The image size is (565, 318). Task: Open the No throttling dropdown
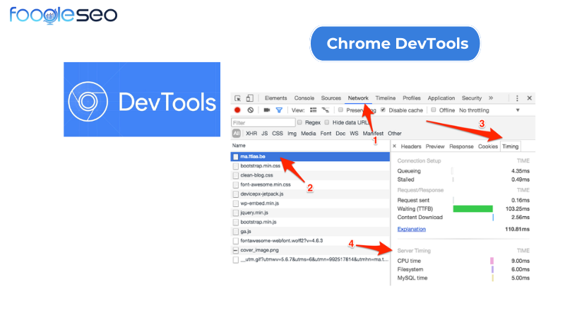pos(490,110)
